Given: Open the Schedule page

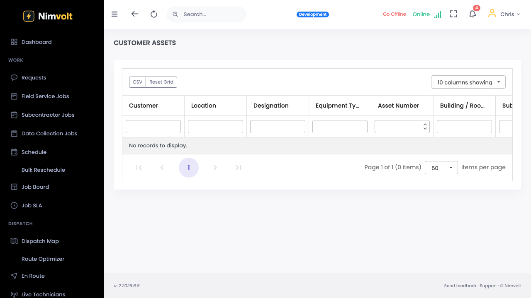Looking at the screenshot, I should point(34,152).
